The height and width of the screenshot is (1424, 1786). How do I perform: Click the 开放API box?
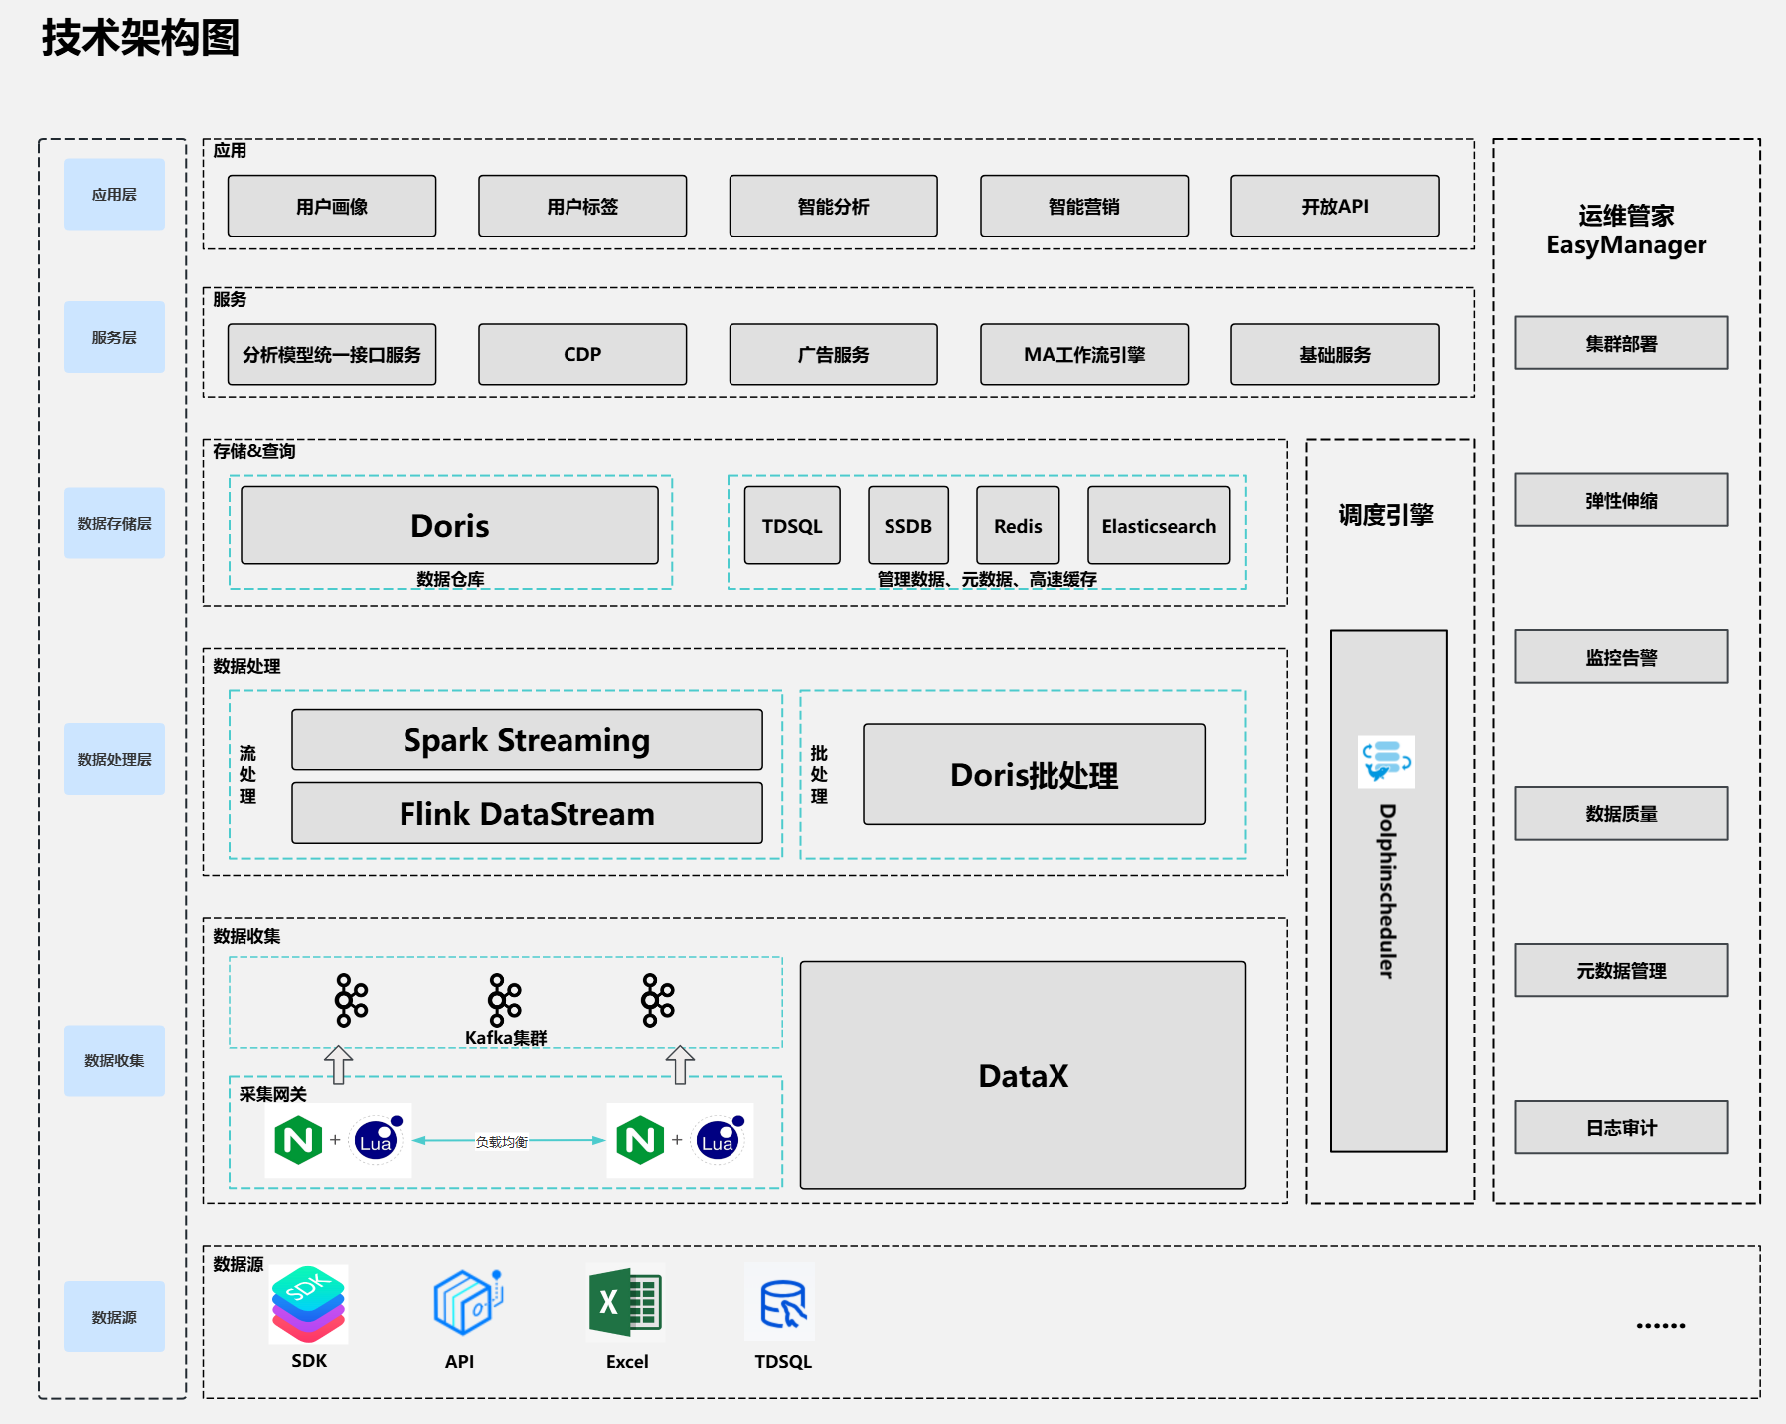pyautogui.click(x=1335, y=206)
